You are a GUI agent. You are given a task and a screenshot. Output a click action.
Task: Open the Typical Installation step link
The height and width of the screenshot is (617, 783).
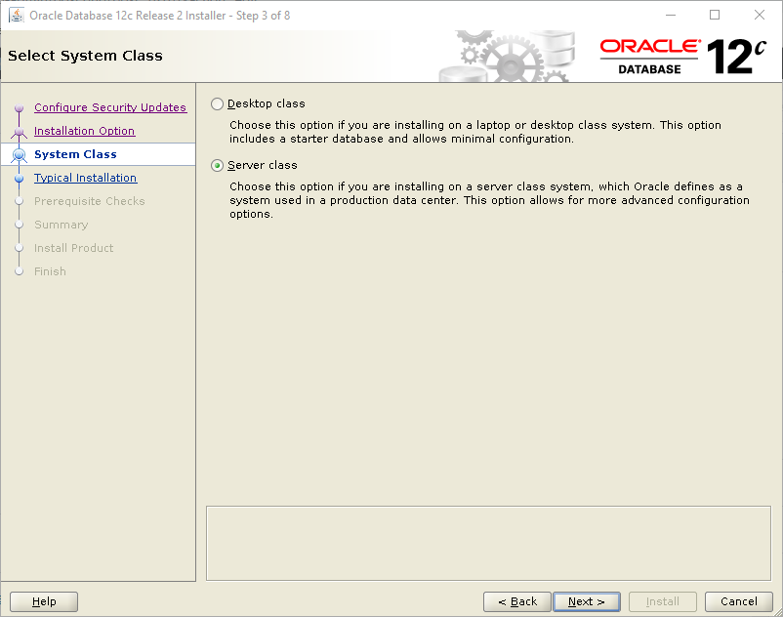click(x=85, y=178)
